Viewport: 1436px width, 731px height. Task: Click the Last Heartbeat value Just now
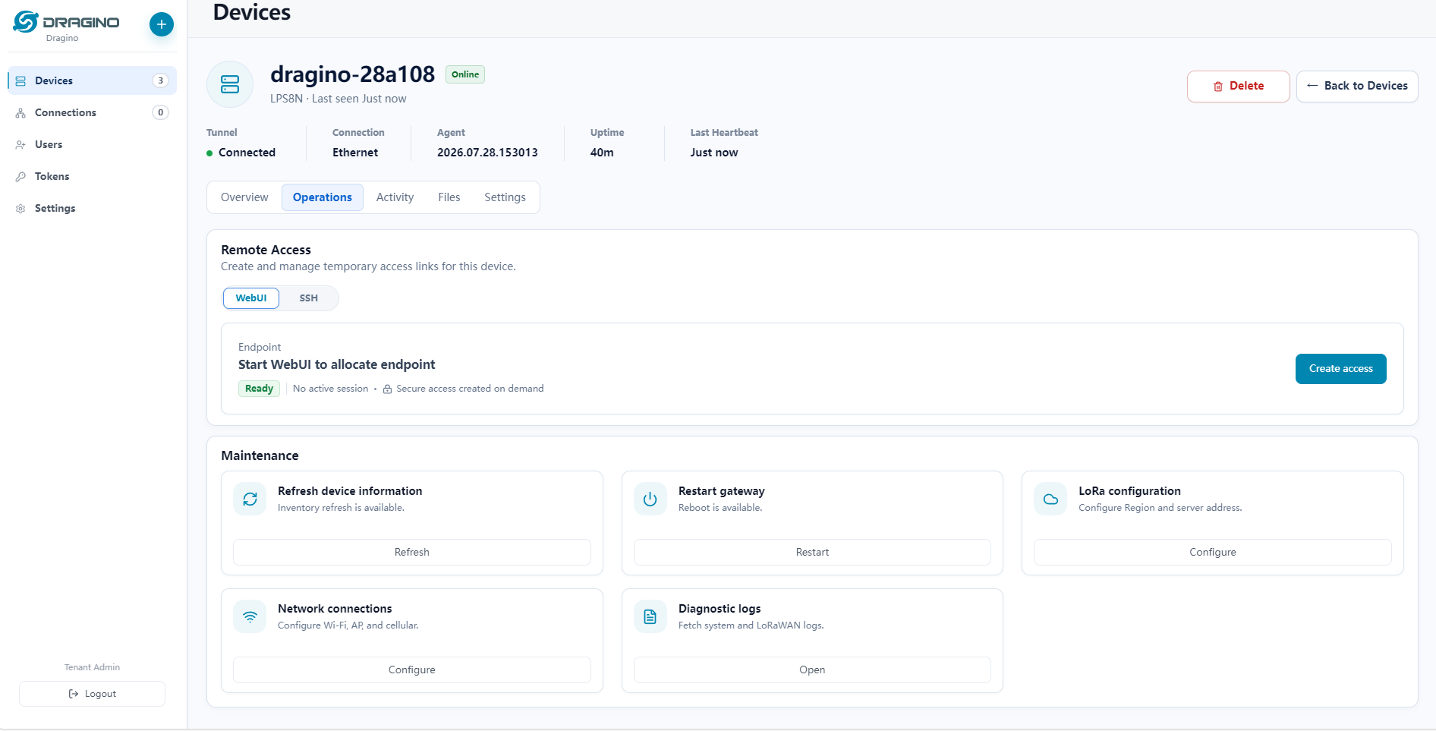click(714, 153)
